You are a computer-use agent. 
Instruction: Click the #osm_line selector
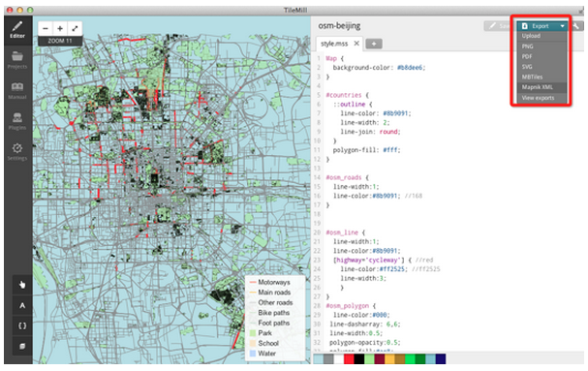(x=342, y=232)
